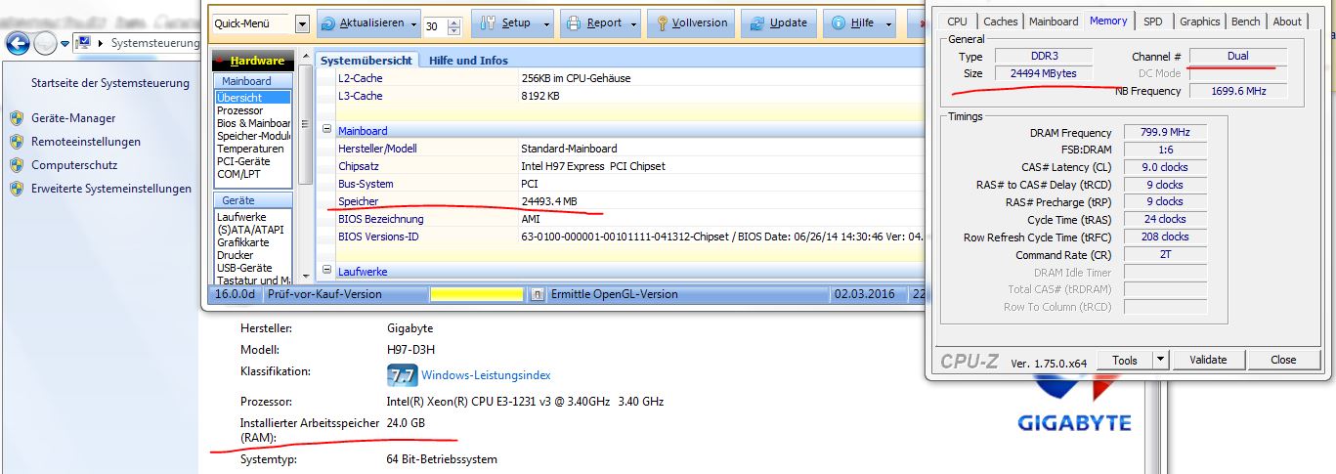
Task: Open the CPU-Z Tools dropdown arrow
Action: tap(1161, 360)
